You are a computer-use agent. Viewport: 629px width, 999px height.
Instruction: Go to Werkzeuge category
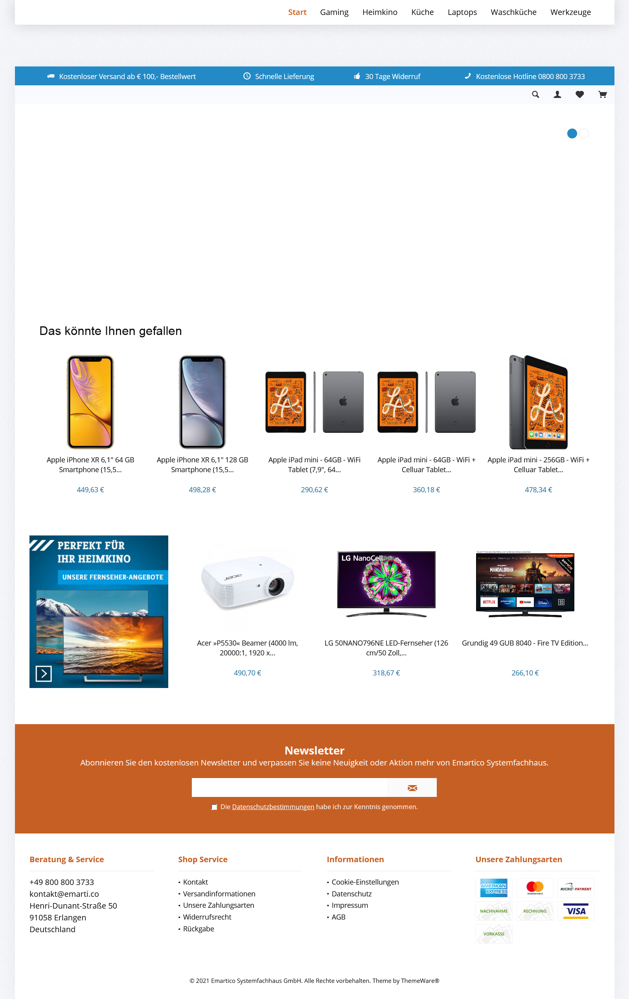click(570, 12)
